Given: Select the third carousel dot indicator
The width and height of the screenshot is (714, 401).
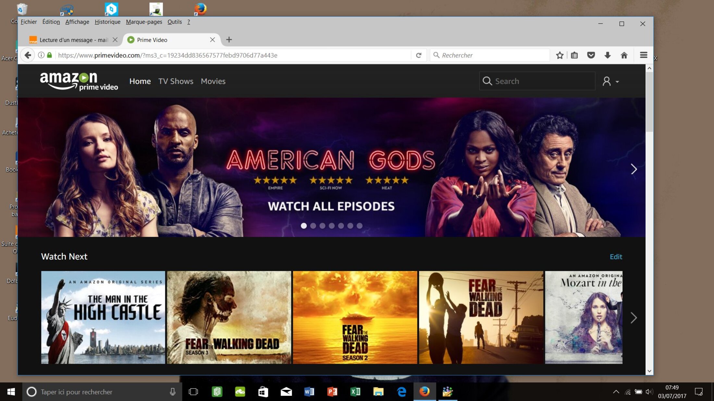Looking at the screenshot, I should (x=322, y=226).
